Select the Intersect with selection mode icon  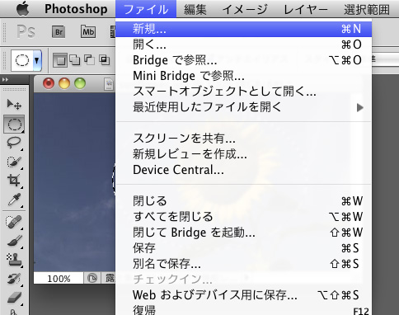coord(104,59)
